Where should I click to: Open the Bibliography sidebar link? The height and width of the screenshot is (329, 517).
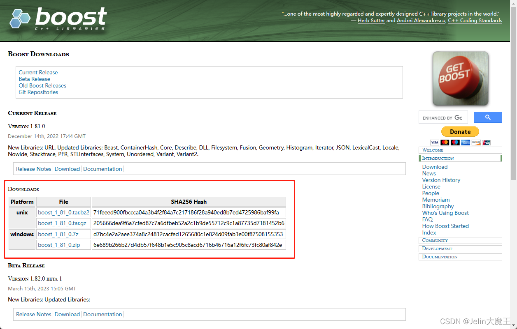tap(438, 206)
